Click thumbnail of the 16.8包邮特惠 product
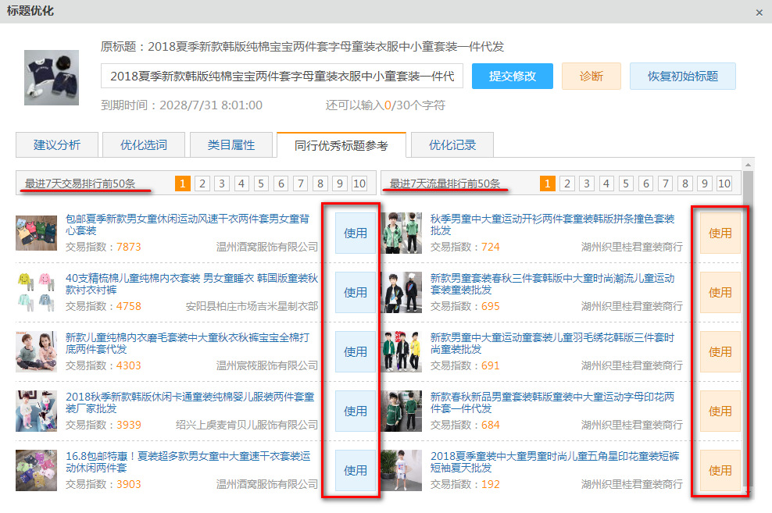Screen dimensions: 772x513 [x=37, y=471]
